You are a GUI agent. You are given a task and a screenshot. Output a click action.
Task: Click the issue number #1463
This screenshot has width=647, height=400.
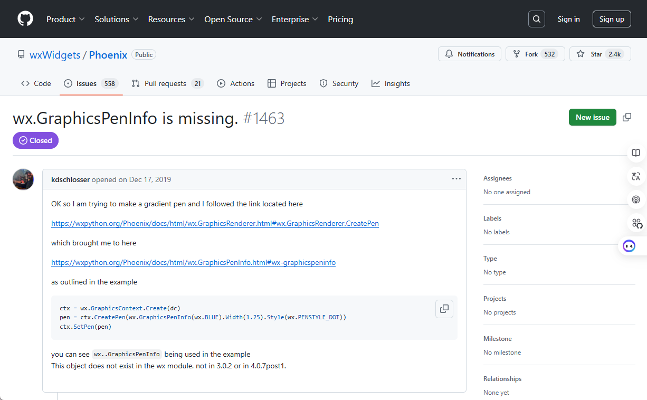(x=264, y=118)
